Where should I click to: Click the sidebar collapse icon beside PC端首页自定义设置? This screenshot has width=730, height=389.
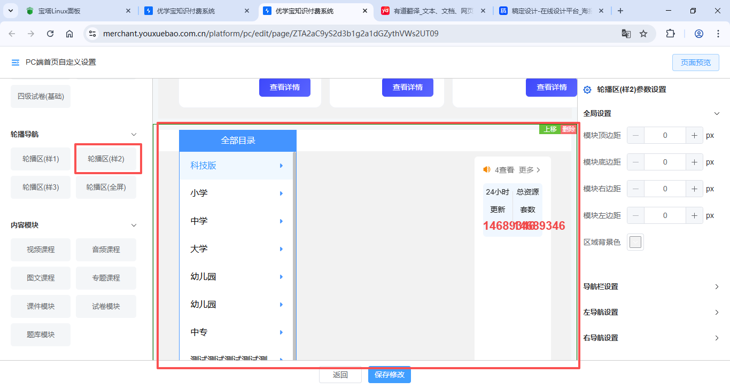pos(15,63)
